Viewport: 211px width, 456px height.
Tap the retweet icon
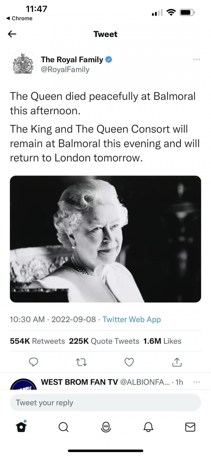click(81, 362)
